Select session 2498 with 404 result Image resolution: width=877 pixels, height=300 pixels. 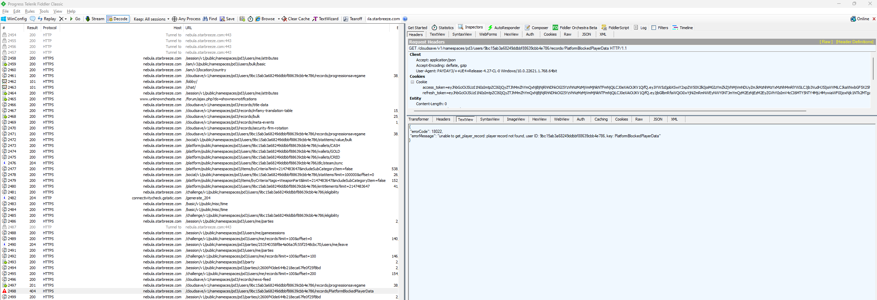(199, 291)
